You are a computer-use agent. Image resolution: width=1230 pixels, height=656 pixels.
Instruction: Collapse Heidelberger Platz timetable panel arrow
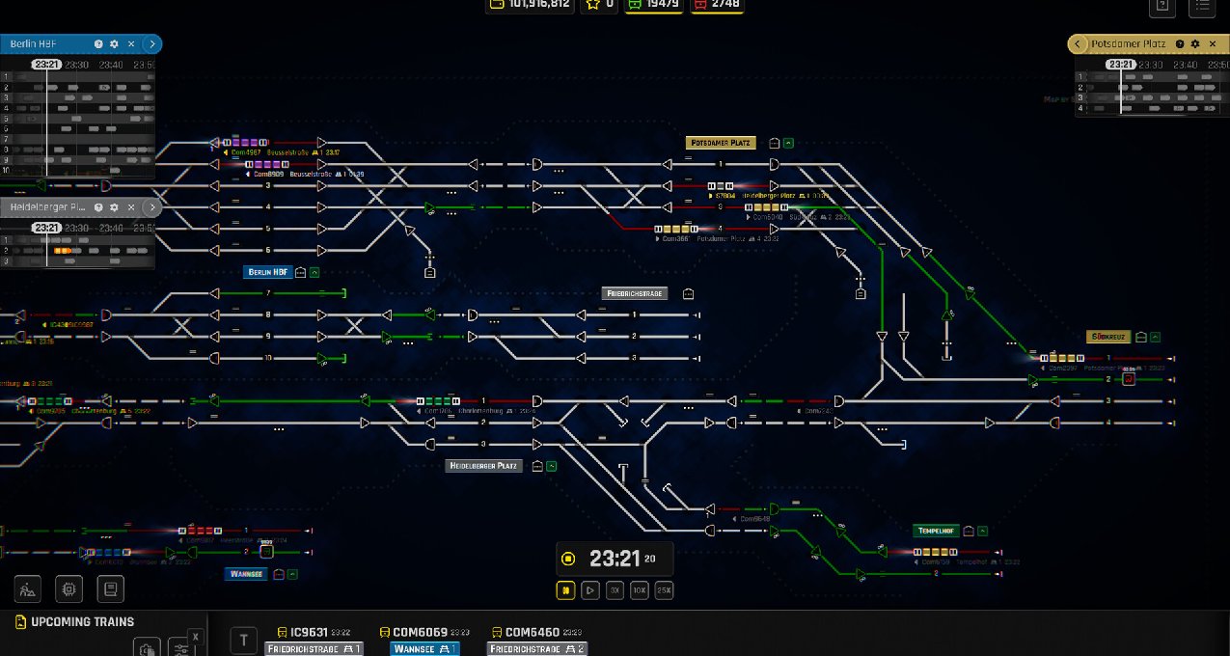[x=152, y=206]
